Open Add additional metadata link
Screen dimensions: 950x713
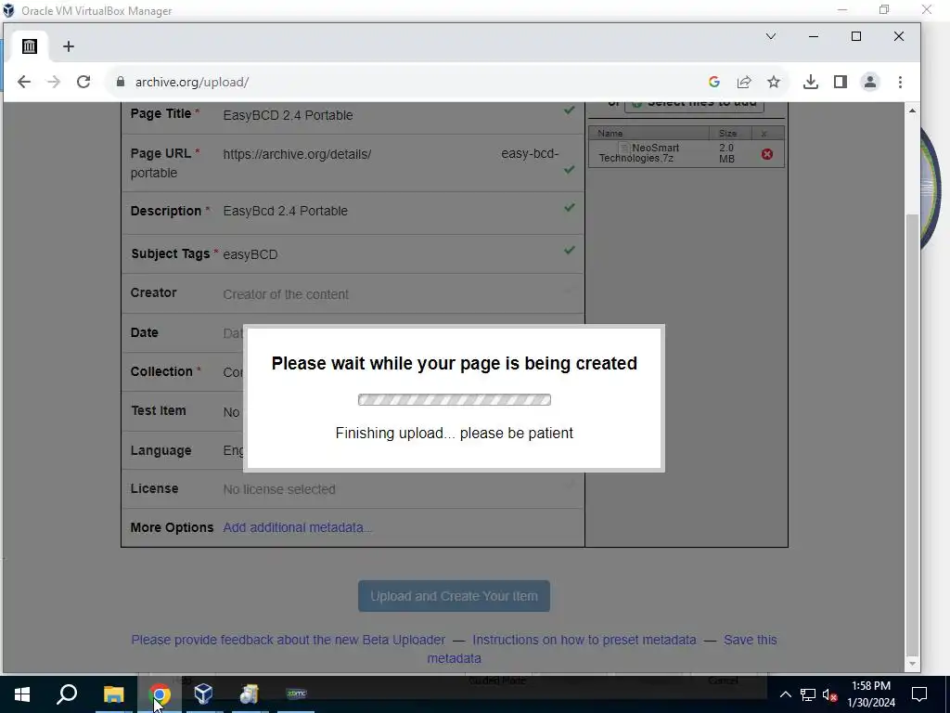[x=298, y=527]
